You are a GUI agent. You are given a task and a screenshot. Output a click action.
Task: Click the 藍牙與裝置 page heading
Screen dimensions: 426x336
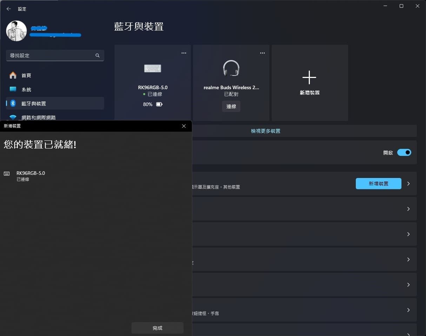click(x=139, y=26)
